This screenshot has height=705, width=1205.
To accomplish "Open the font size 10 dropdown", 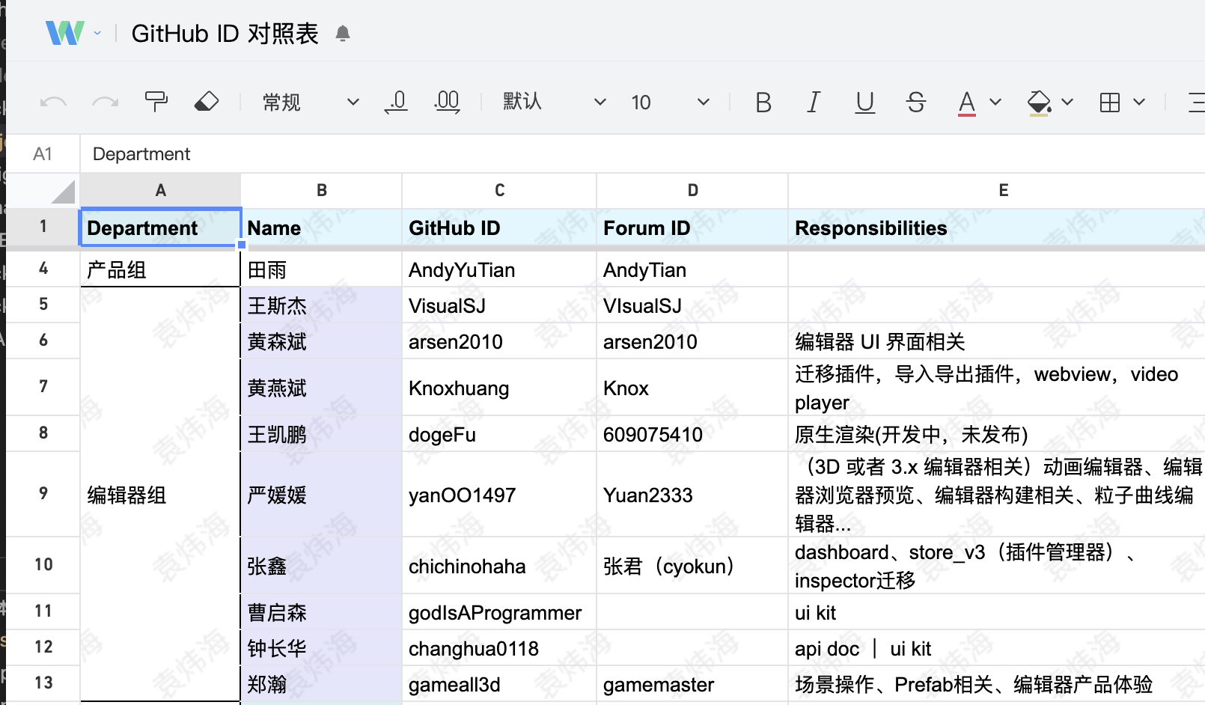I will (669, 102).
